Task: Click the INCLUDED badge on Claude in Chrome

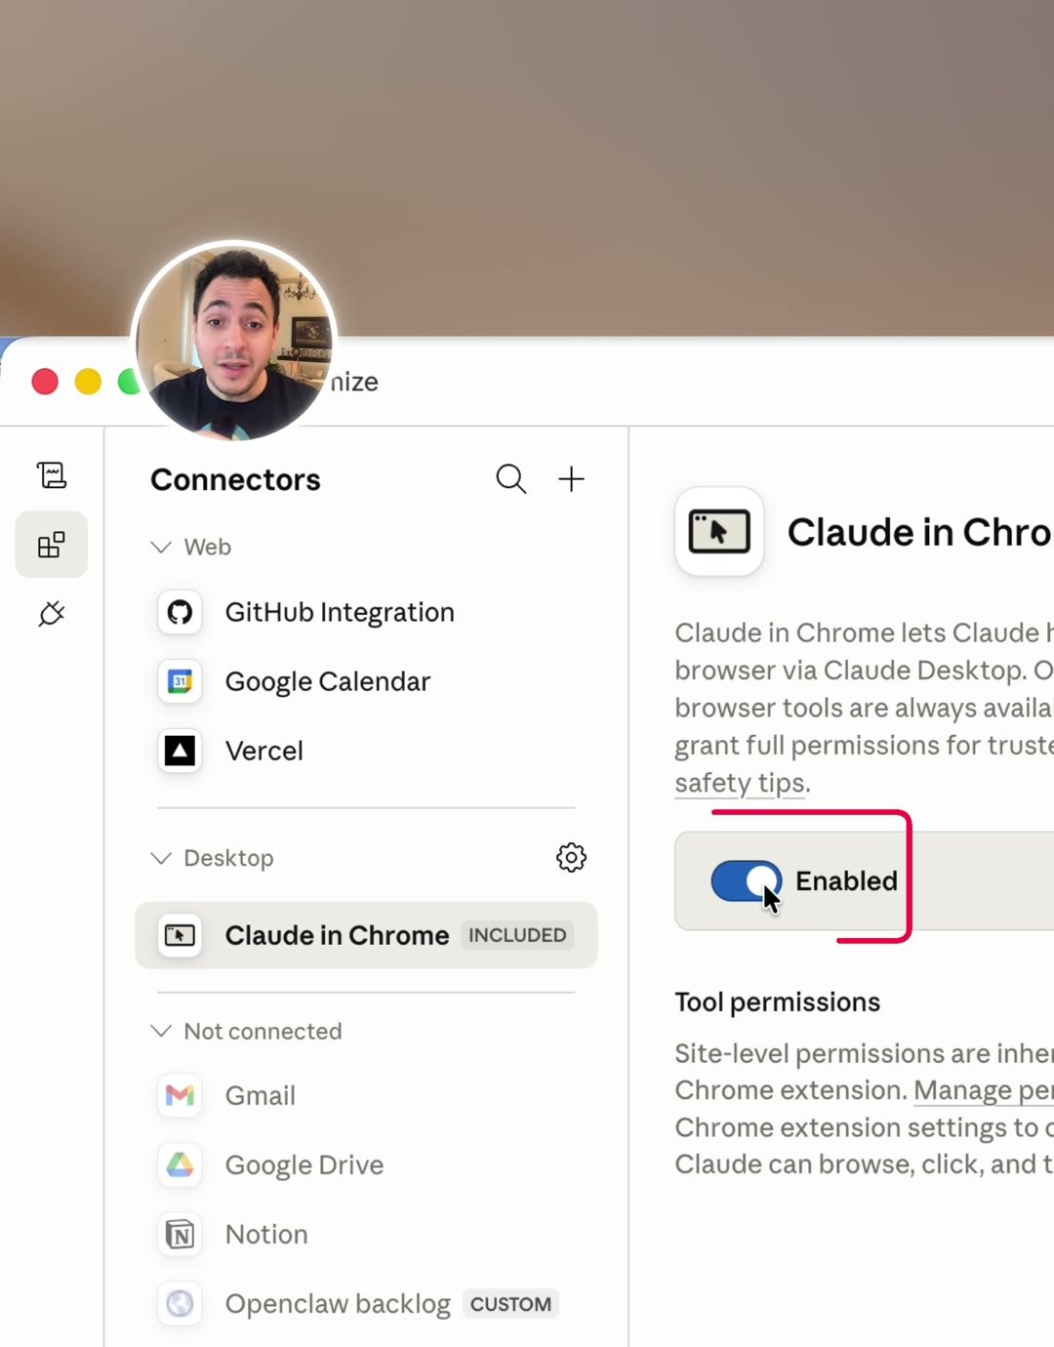Action: [517, 935]
